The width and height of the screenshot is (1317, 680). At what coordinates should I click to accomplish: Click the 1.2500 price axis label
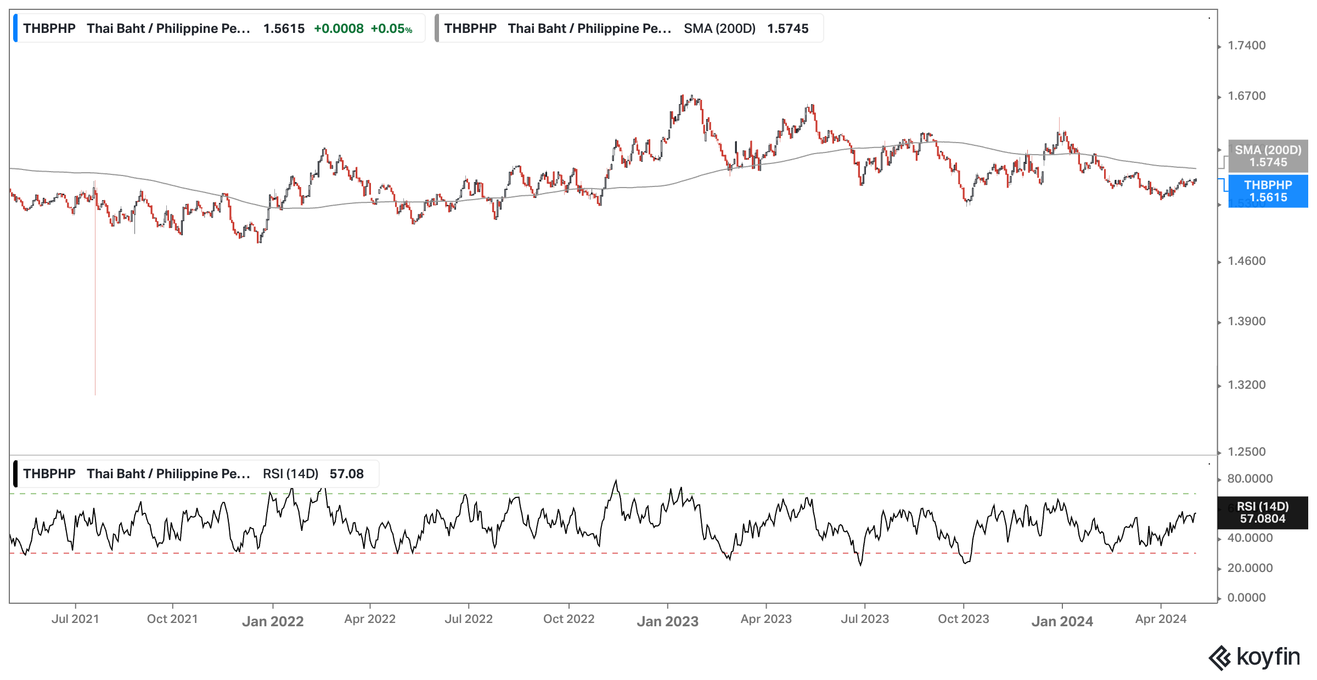tap(1246, 452)
